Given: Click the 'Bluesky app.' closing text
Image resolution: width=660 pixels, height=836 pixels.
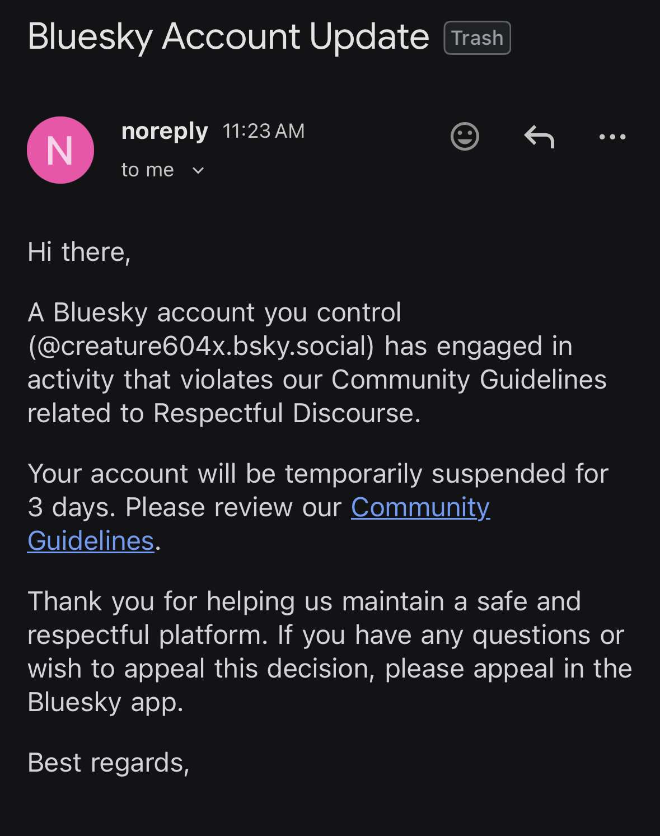Looking at the screenshot, I should click(x=105, y=702).
